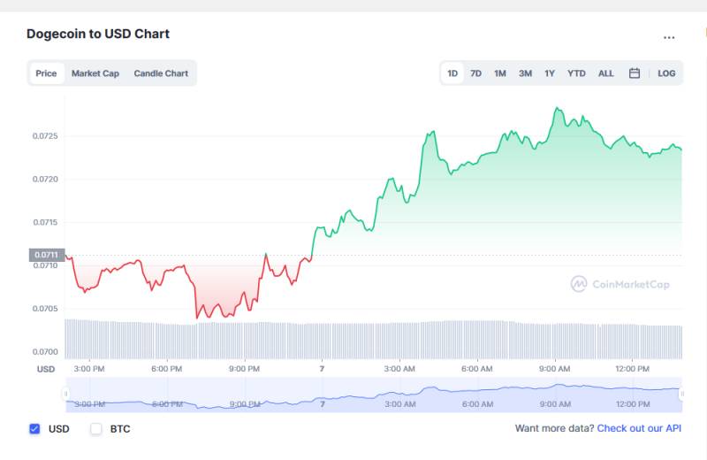This screenshot has width=707, height=460.
Task: Select the YTD time range
Action: tap(576, 73)
